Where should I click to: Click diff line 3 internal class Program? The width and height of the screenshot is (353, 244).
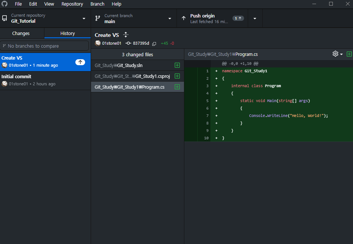[x=256, y=86]
